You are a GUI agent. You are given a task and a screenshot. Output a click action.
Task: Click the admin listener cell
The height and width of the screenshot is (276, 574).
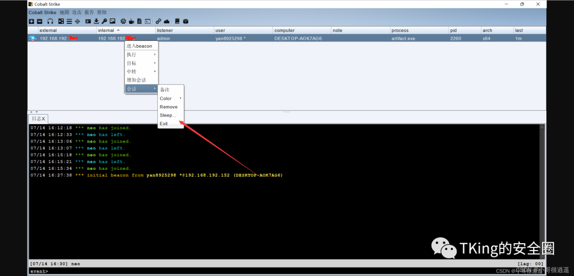pos(184,38)
